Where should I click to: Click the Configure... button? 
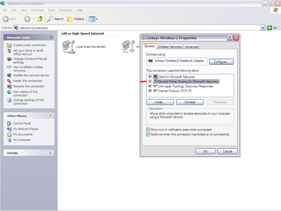point(221,62)
